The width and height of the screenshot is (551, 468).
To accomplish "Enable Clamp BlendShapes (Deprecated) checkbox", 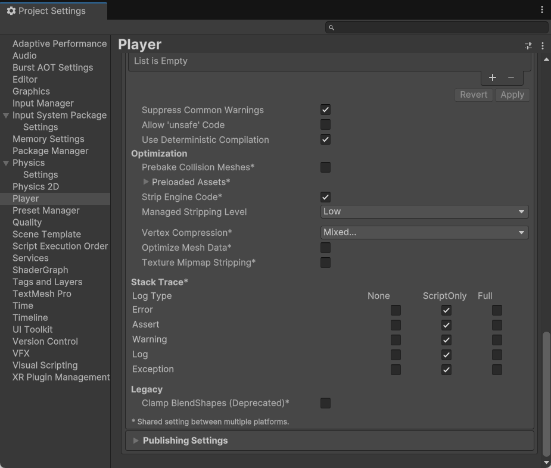I will (x=325, y=403).
